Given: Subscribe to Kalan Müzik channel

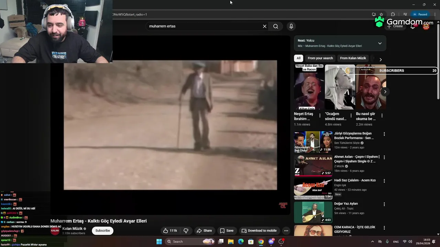Looking at the screenshot, I should [102, 231].
